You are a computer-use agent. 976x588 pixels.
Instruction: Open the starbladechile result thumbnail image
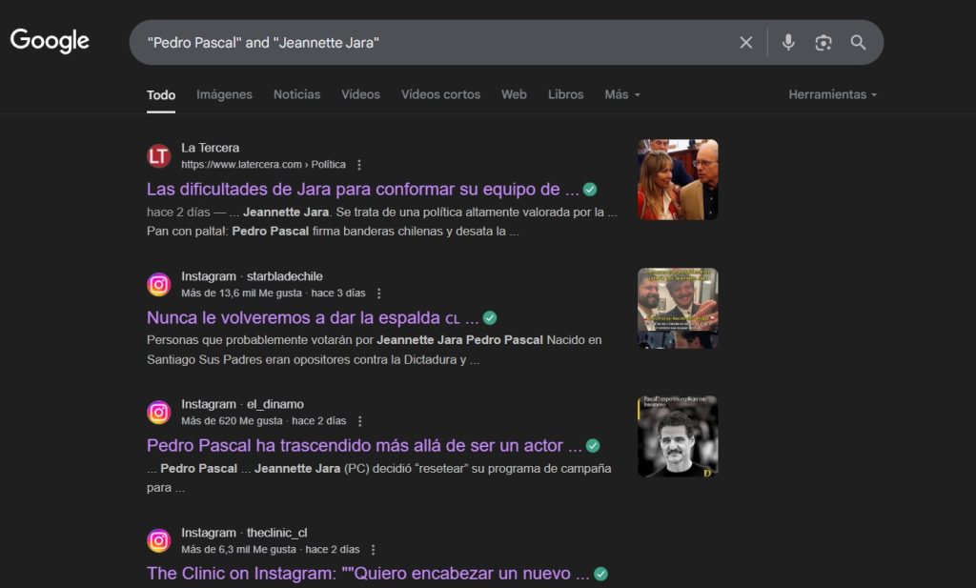[678, 308]
